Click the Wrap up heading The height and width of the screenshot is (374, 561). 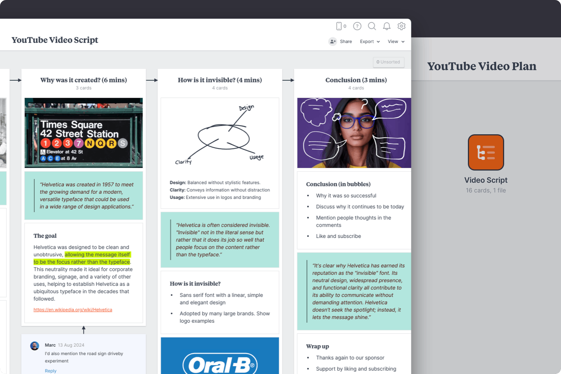point(318,347)
